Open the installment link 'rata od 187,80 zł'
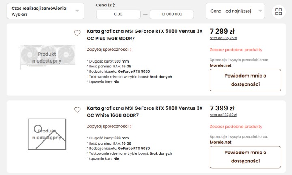Image resolution: width=292 pixels, height=175 pixels. click(x=223, y=115)
